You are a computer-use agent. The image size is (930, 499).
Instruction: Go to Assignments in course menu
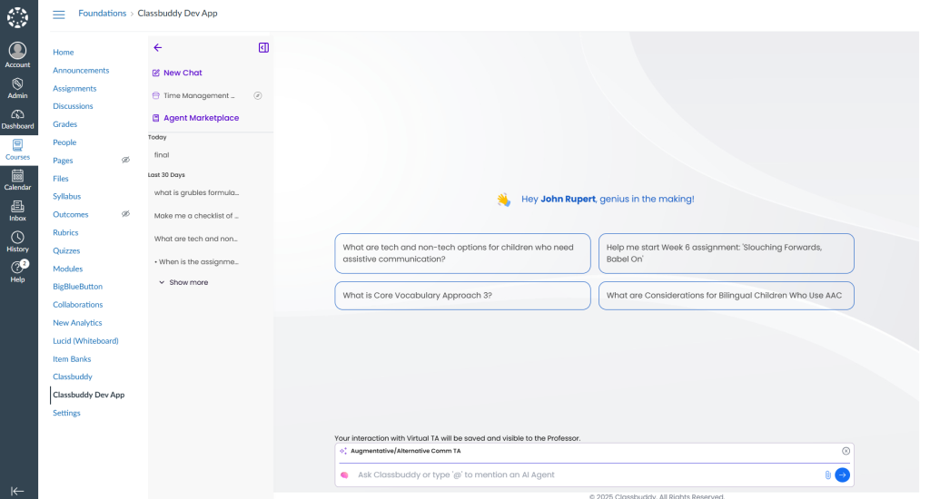(x=74, y=88)
